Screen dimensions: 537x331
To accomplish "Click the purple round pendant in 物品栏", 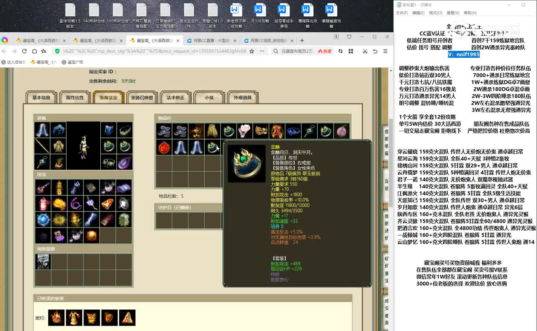I will pyautogui.click(x=341, y=131).
